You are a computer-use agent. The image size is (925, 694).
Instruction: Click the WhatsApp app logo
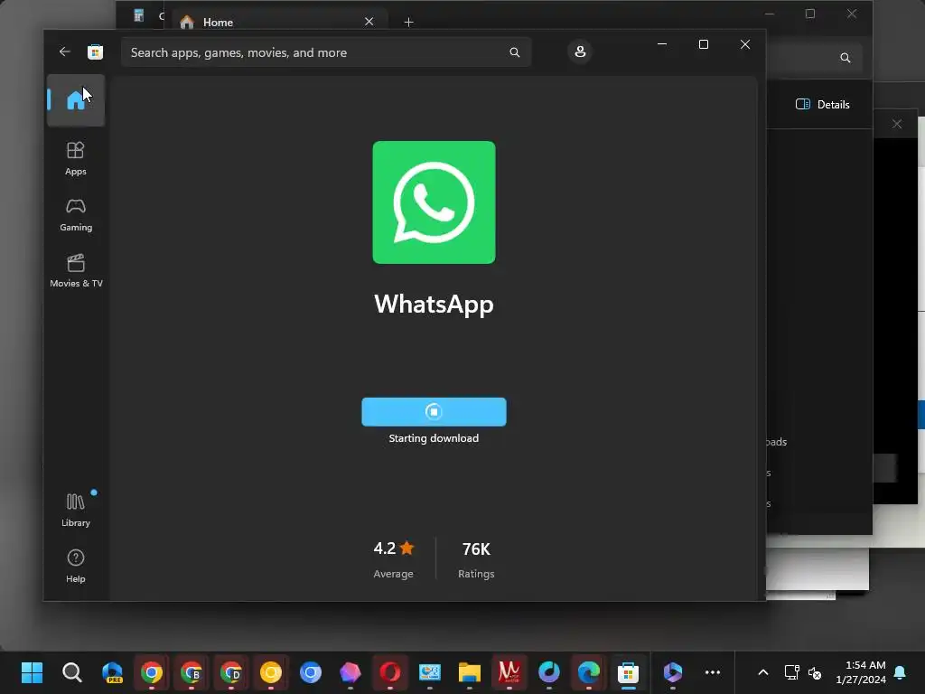(x=434, y=202)
